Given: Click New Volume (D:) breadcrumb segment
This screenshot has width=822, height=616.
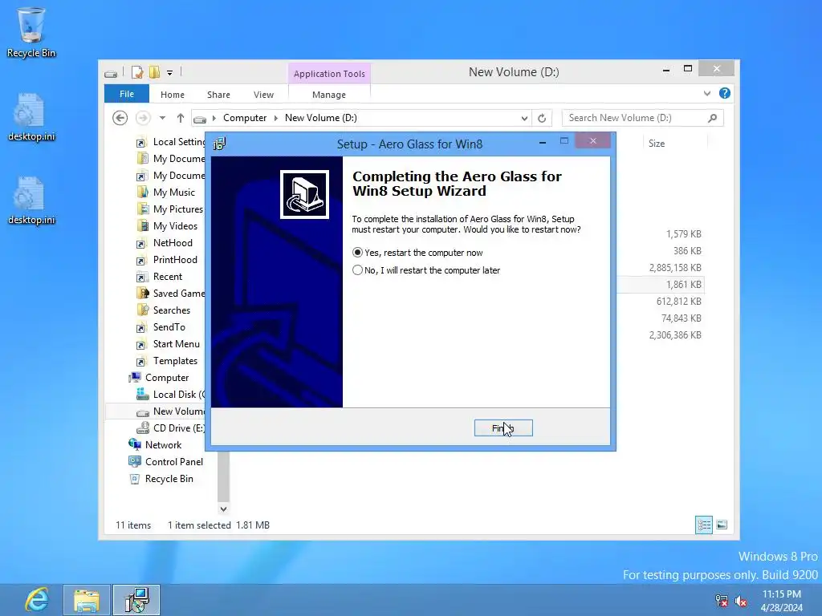Looking at the screenshot, I should pyautogui.click(x=321, y=118).
